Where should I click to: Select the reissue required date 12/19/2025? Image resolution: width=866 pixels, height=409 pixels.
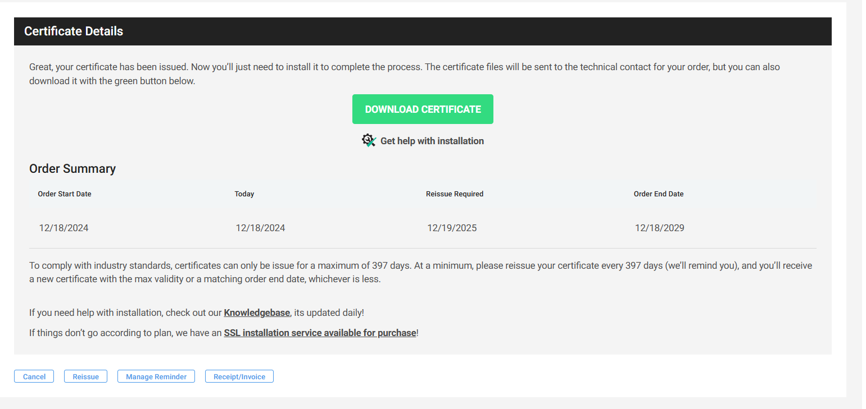coord(452,228)
